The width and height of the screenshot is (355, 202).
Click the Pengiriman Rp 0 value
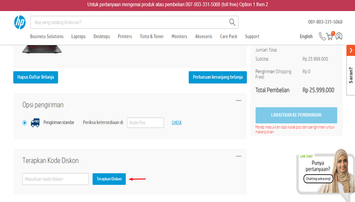pyautogui.click(x=306, y=72)
